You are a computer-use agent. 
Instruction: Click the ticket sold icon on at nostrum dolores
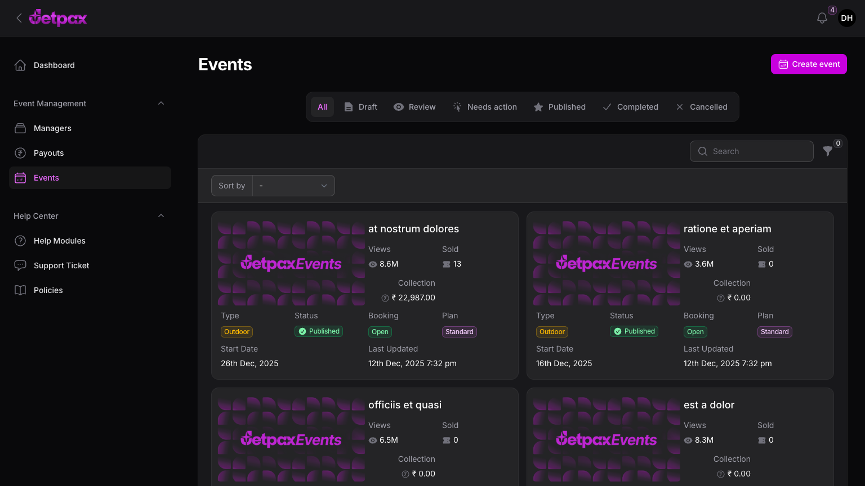447,264
